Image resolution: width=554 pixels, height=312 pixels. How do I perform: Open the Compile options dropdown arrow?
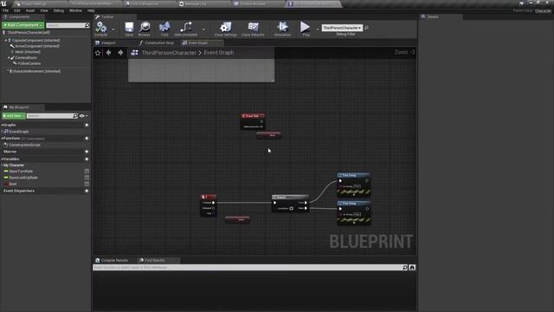click(x=113, y=29)
